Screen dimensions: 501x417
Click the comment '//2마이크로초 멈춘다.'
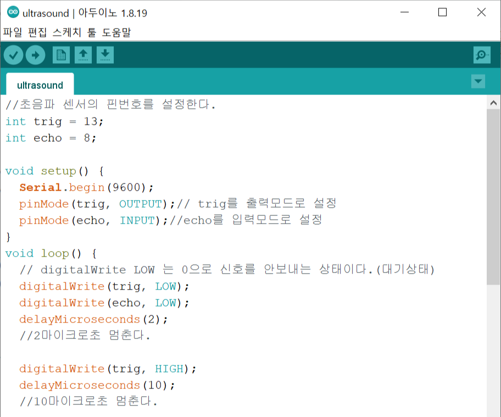click(x=85, y=336)
